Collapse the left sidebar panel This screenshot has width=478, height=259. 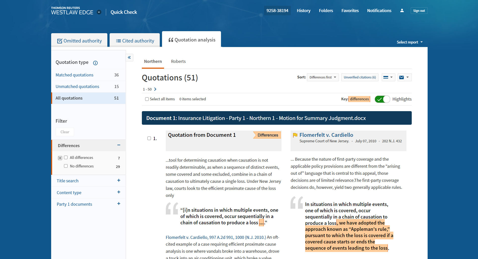tap(129, 58)
